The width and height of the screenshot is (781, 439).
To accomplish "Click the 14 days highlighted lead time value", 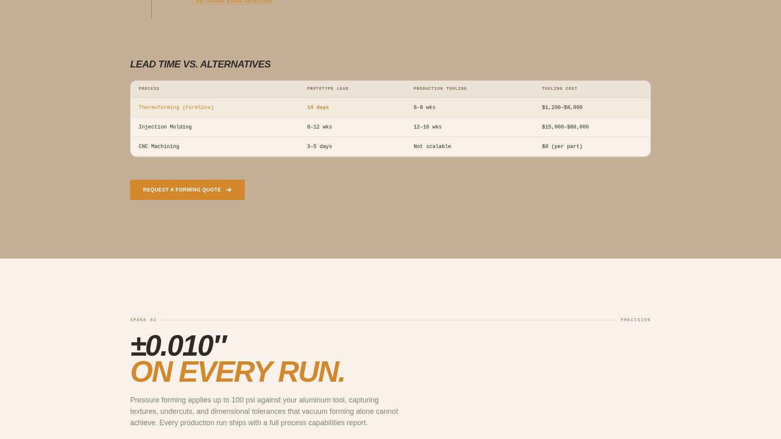I will [318, 107].
